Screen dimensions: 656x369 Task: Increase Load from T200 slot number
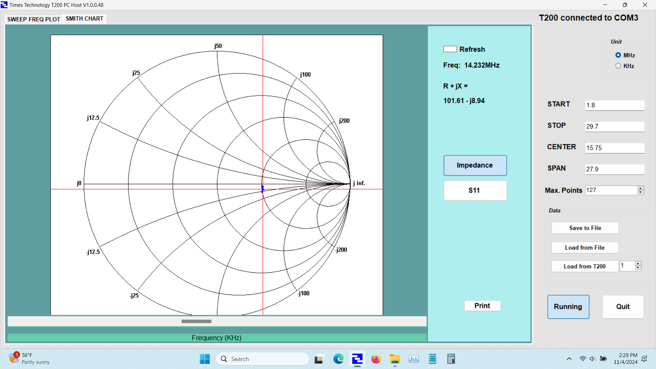pyautogui.click(x=638, y=264)
